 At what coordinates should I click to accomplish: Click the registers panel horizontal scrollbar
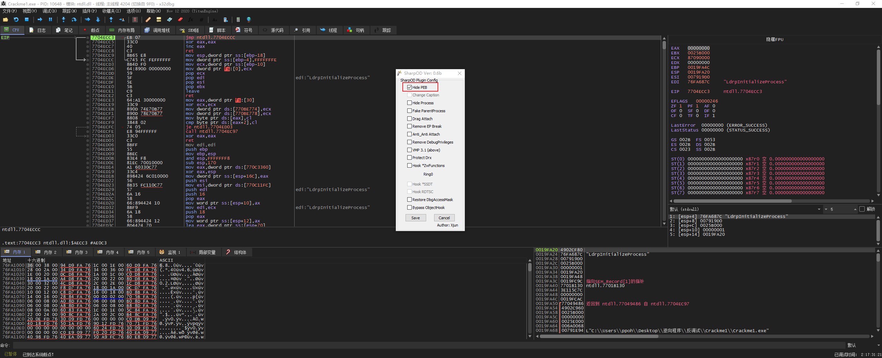pos(732,201)
